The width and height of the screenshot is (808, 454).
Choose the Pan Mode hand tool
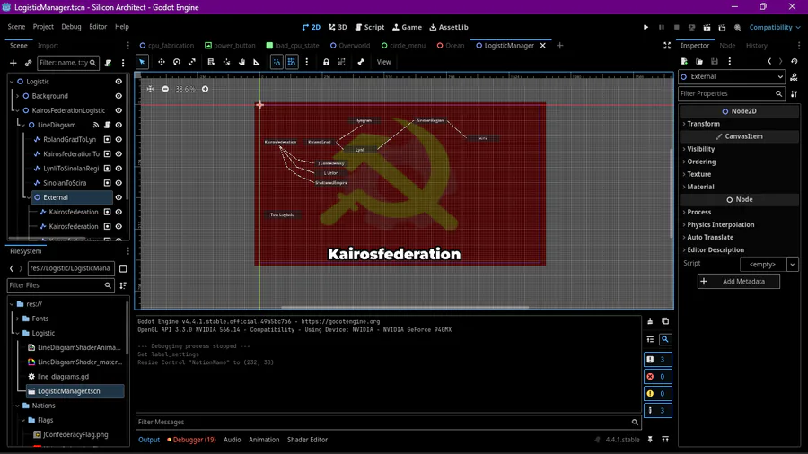[x=242, y=62]
